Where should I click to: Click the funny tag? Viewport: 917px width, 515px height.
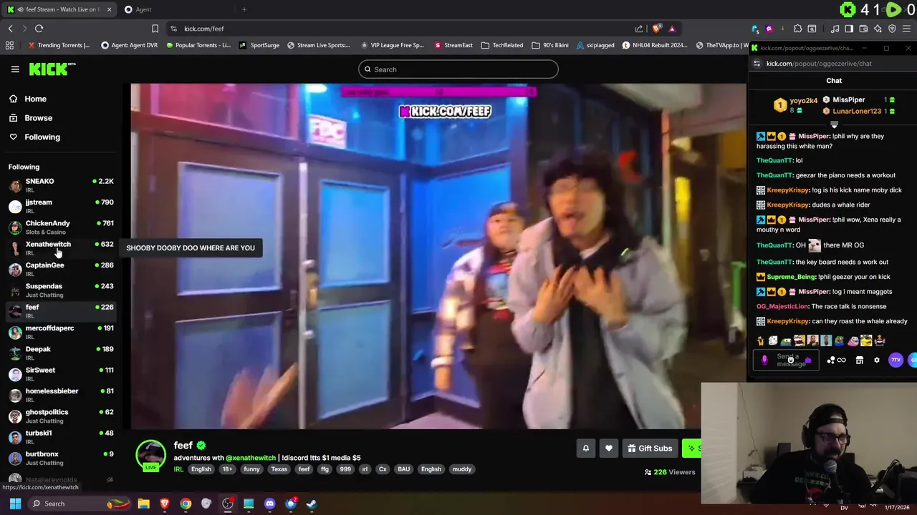point(251,469)
